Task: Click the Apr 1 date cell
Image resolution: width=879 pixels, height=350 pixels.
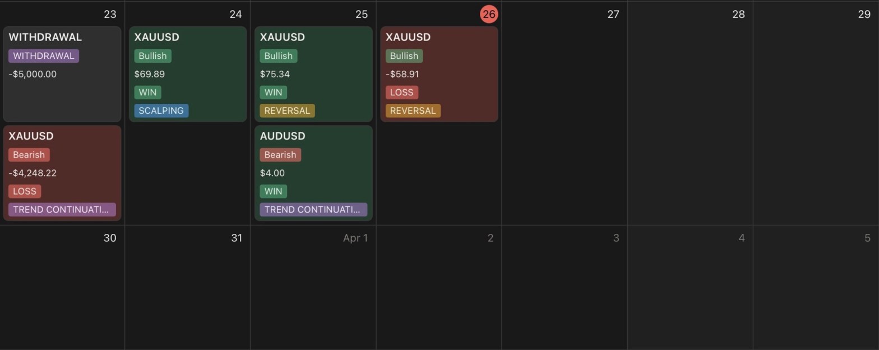Action: (x=313, y=286)
